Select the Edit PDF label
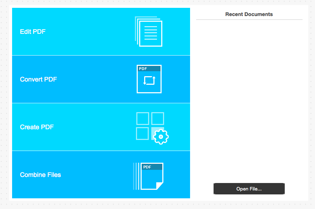The width and height of the screenshot is (315, 209). click(33, 32)
